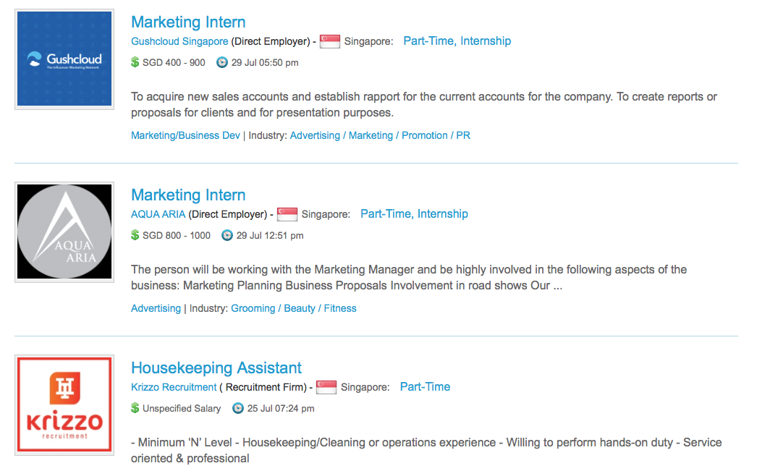Click the Singapore flag in AQUA ARIA listing
Viewport: 757px width, 471px height.
pos(287,214)
